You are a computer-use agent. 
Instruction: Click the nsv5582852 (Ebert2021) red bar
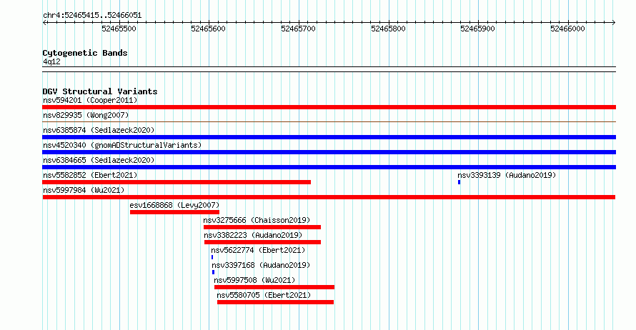177,182
